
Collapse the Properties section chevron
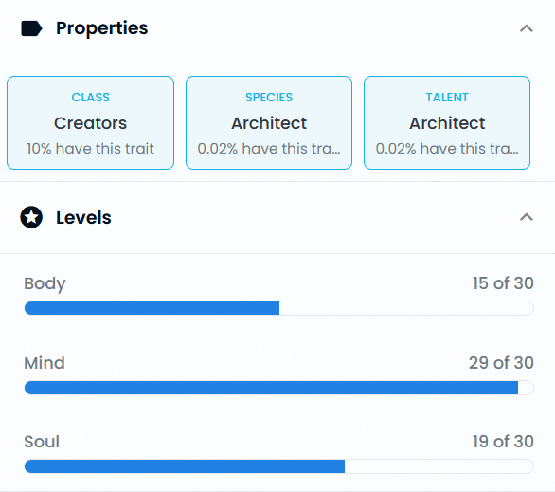527,28
